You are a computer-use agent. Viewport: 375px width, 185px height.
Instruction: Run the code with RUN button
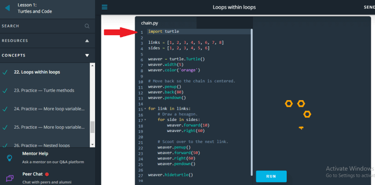coord(271,176)
